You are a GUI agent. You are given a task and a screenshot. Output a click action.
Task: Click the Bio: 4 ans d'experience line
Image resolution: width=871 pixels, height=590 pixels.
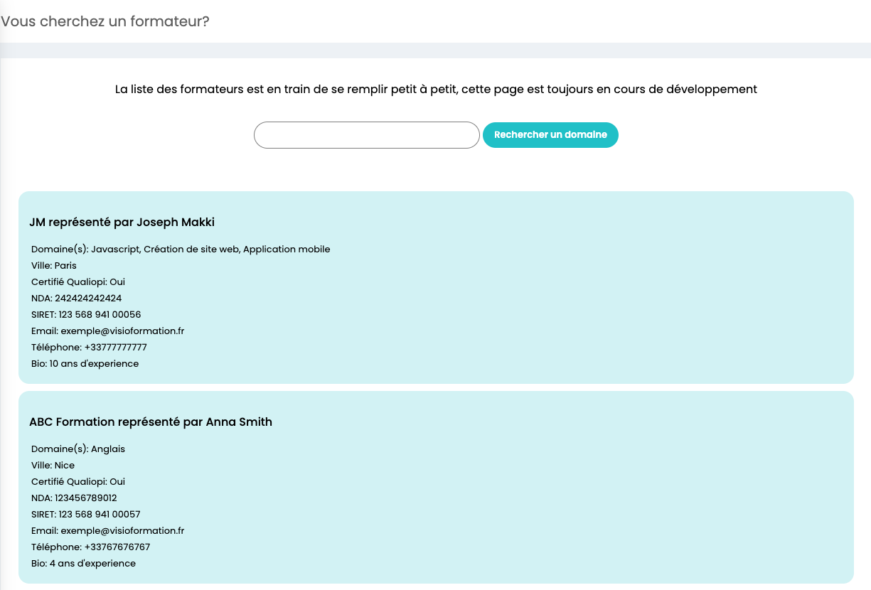tap(84, 564)
